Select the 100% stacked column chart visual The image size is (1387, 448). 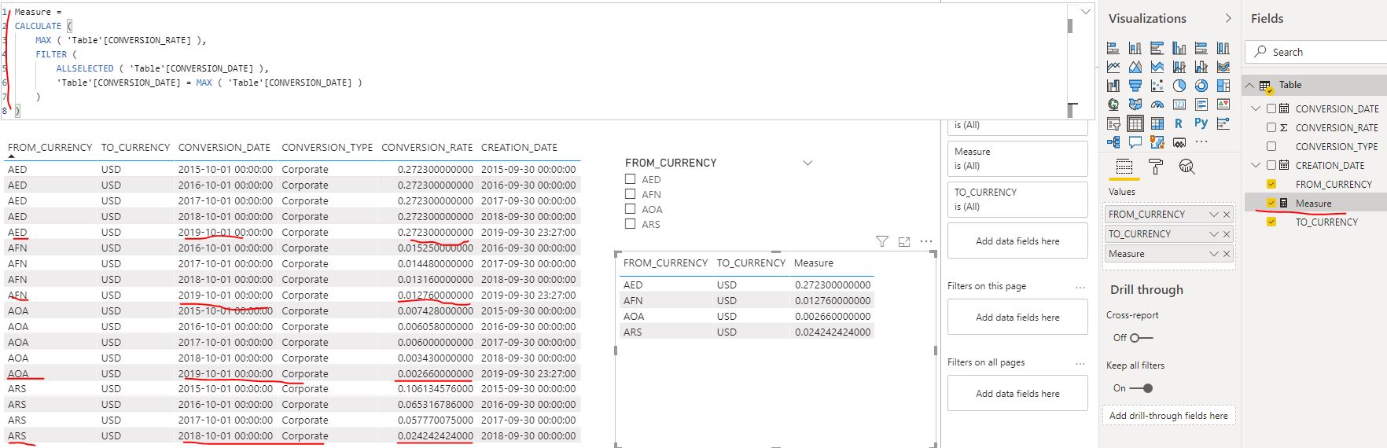[1223, 48]
